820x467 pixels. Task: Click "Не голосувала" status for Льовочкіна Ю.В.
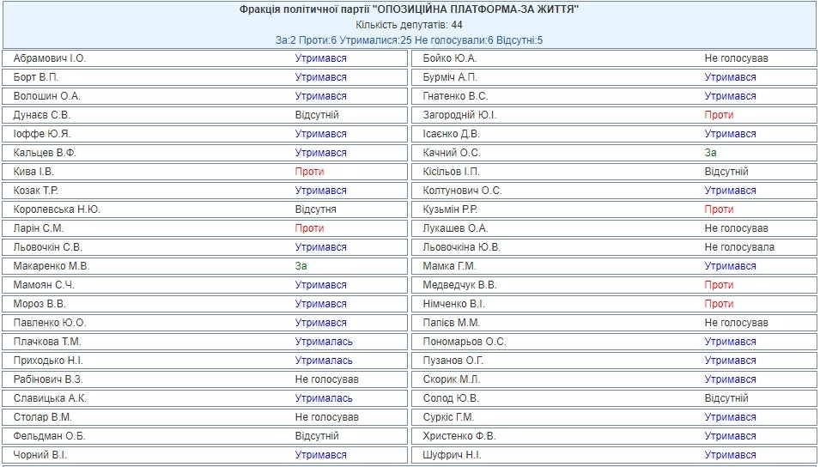[739, 247]
